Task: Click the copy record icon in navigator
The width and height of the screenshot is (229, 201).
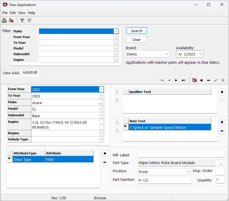Action: 194,80
